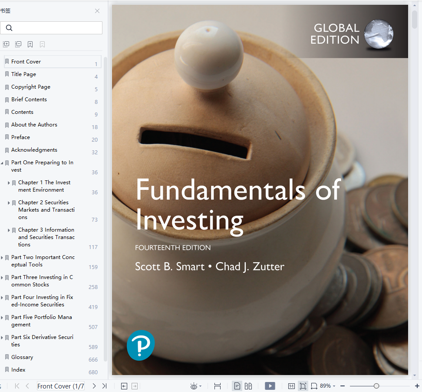Switch to single page view
The width and height of the screenshot is (422, 392).
tap(237, 386)
